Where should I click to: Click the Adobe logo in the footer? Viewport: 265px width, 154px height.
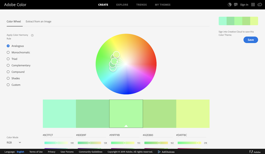pos(255,152)
